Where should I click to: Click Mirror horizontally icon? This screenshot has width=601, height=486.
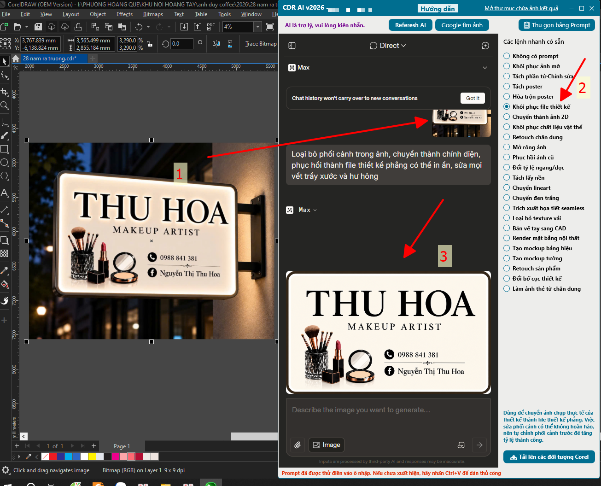point(216,44)
